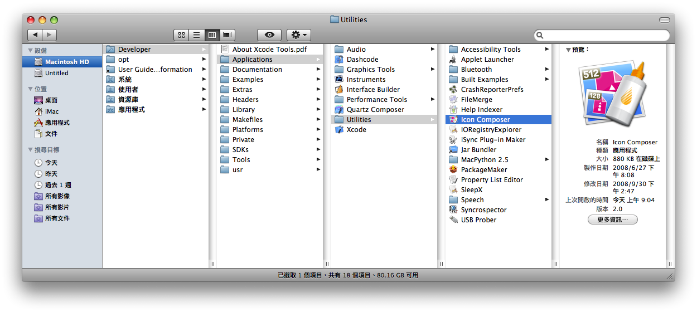Click About Xcode Tools.pdf file icon
This screenshot has height=312, width=697.
pyautogui.click(x=225, y=50)
